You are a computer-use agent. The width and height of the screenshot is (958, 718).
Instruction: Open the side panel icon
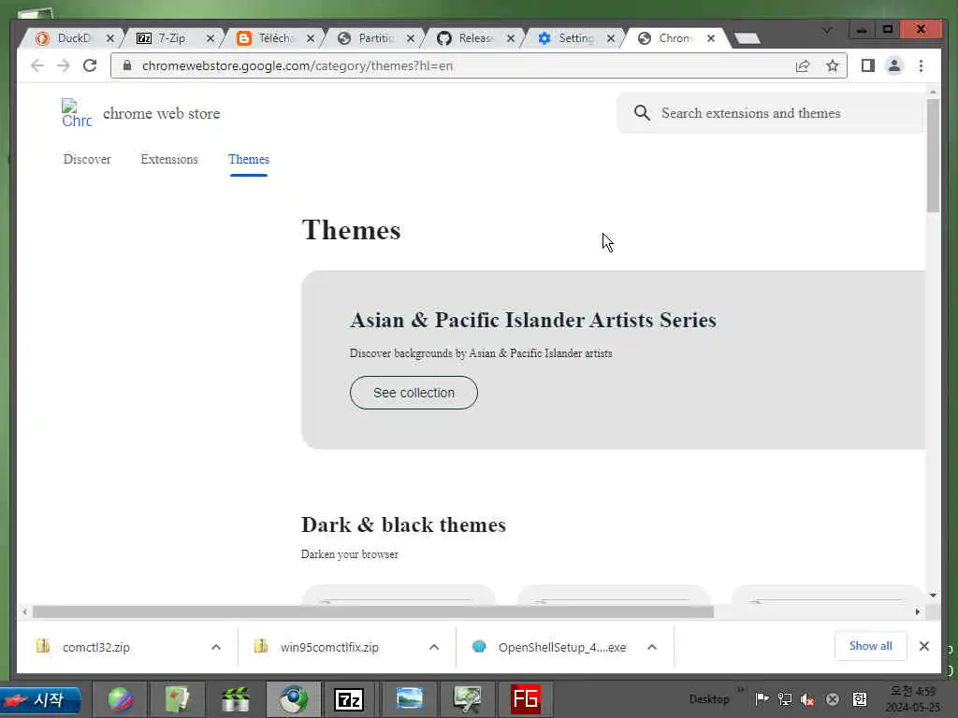[x=867, y=65]
